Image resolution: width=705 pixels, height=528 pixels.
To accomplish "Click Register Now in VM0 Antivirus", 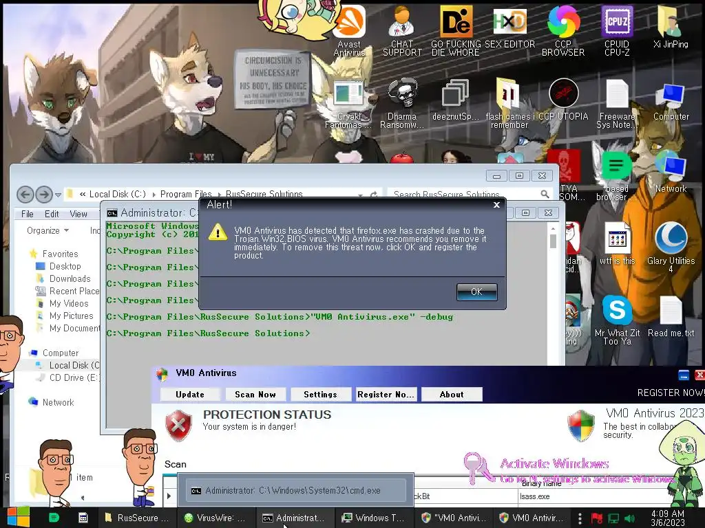I will point(386,394).
